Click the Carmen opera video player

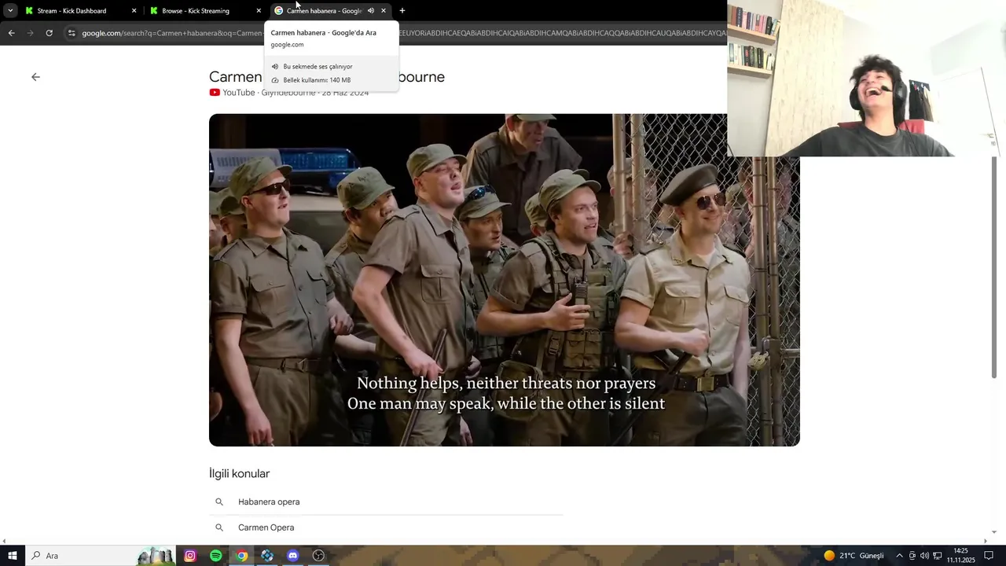504,280
